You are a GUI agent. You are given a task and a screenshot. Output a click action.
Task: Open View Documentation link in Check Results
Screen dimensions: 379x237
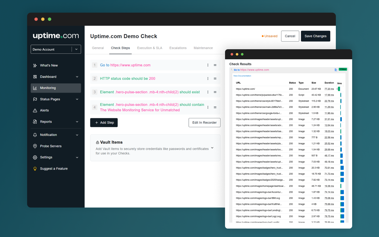pyautogui.click(x=242, y=76)
